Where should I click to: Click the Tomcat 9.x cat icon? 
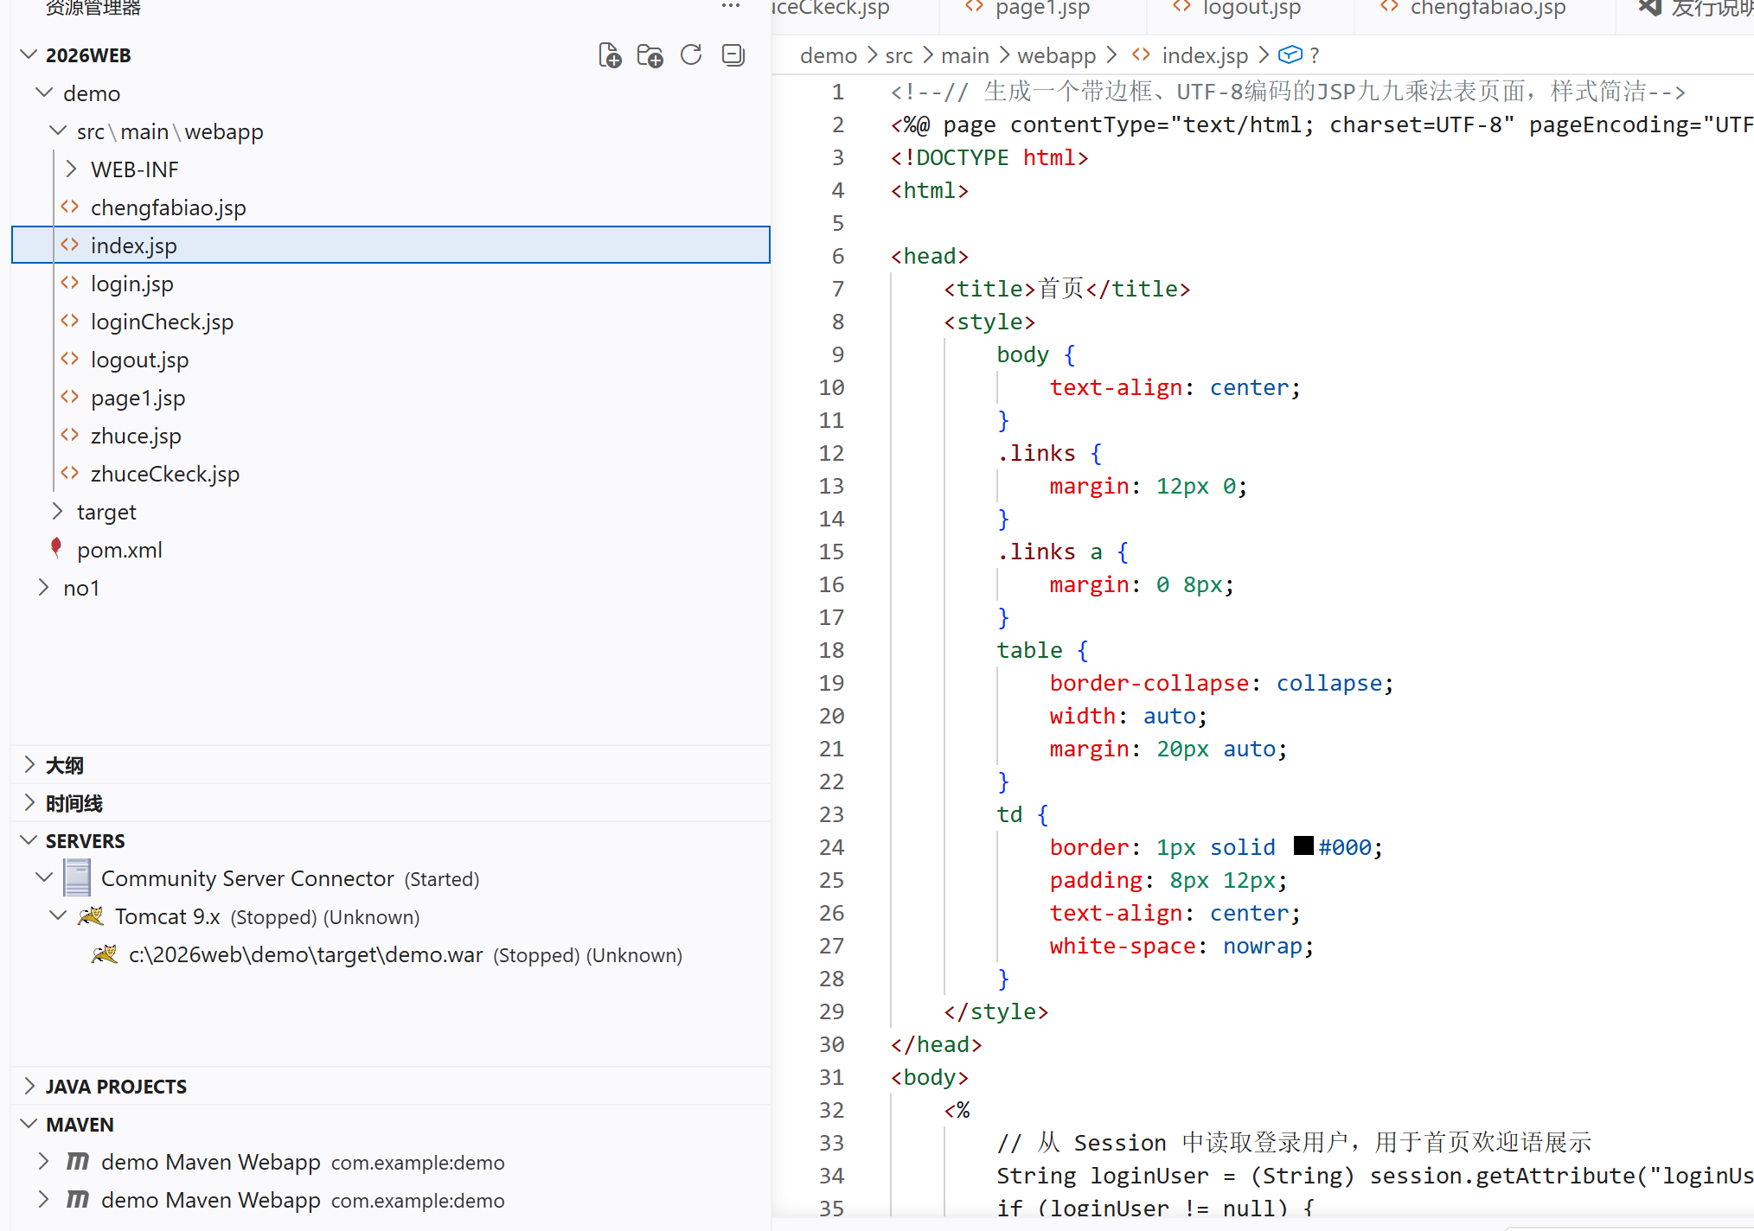coord(91,916)
